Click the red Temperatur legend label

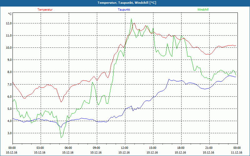pos(45,10)
